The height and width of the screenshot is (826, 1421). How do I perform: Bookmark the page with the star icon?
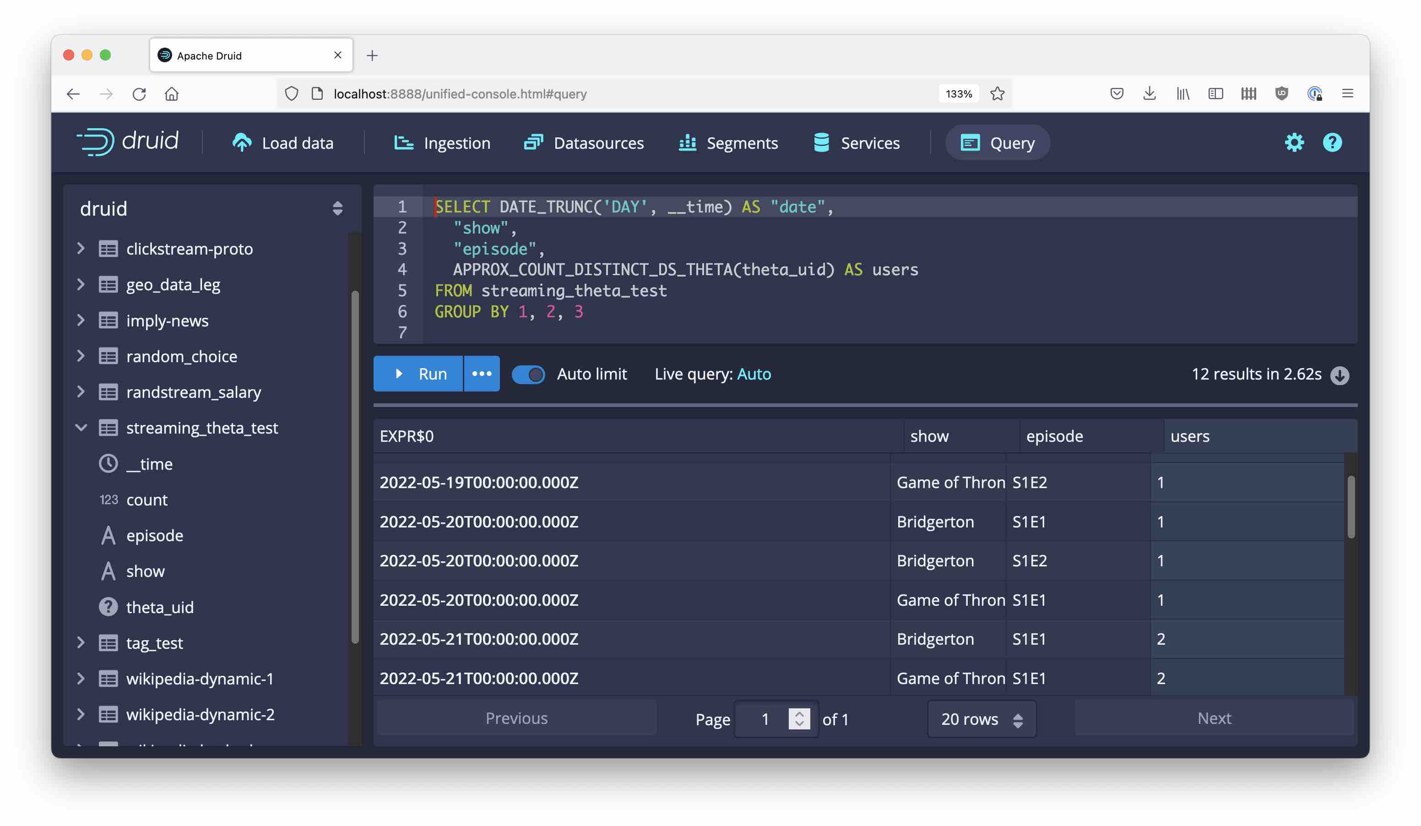point(997,93)
